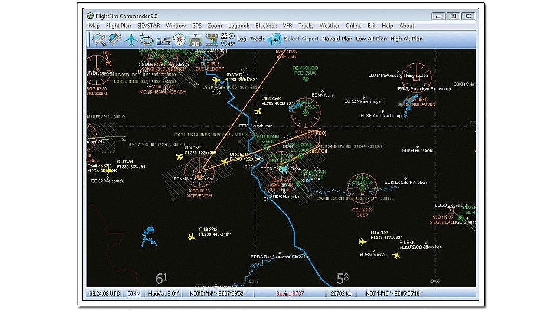Click the FlightSim Commander title bar icon
The width and height of the screenshot is (555, 312).
(x=90, y=16)
